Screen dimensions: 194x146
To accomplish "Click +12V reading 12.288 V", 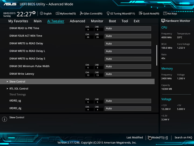I will (166, 109).
